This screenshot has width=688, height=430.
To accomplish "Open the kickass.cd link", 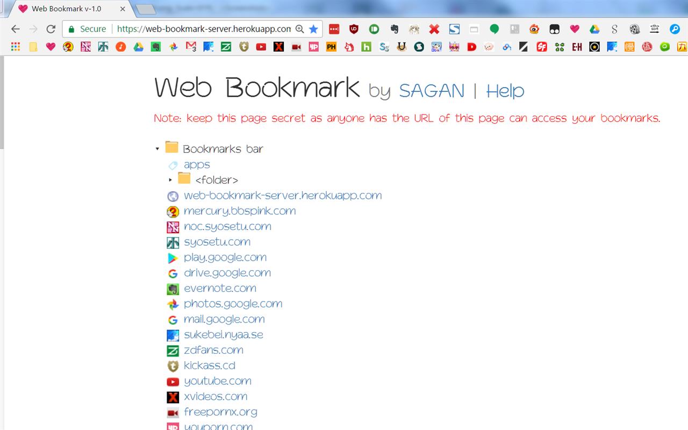I will (x=210, y=366).
